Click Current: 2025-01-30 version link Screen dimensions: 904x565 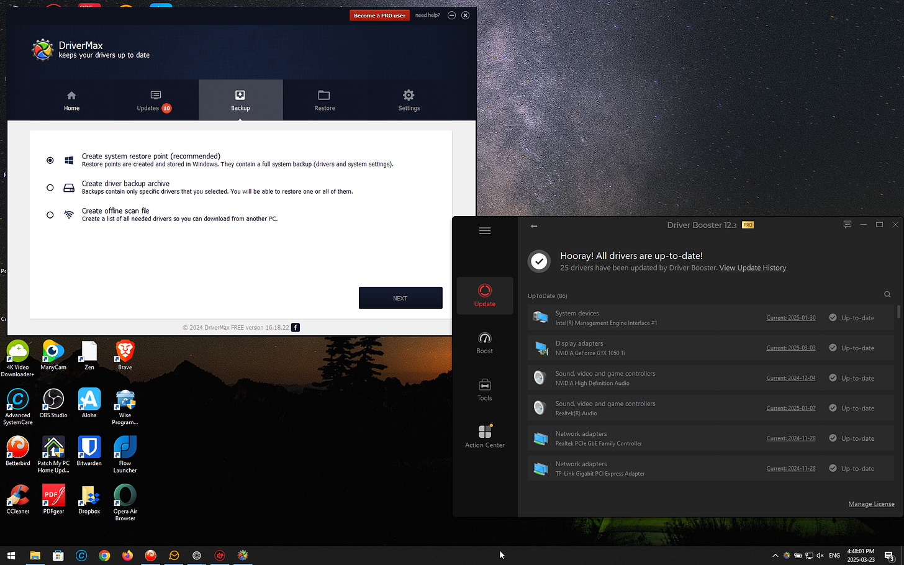click(791, 318)
